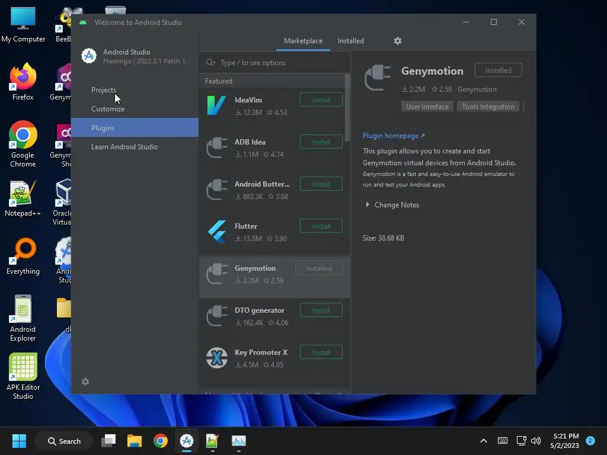The height and width of the screenshot is (455, 607).
Task: Open the Plugin homepage link
Action: (394, 136)
